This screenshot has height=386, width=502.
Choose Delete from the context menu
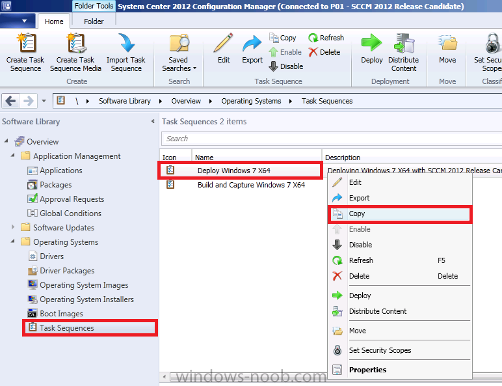(x=399, y=276)
